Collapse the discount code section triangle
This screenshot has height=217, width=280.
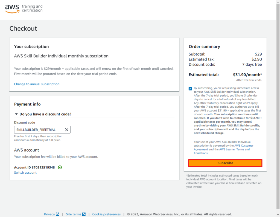click(16, 114)
